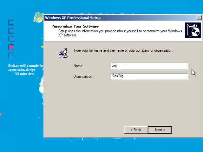This screenshot has width=203, height=152.
Task: Click the Name: label
Action: click(x=78, y=66)
